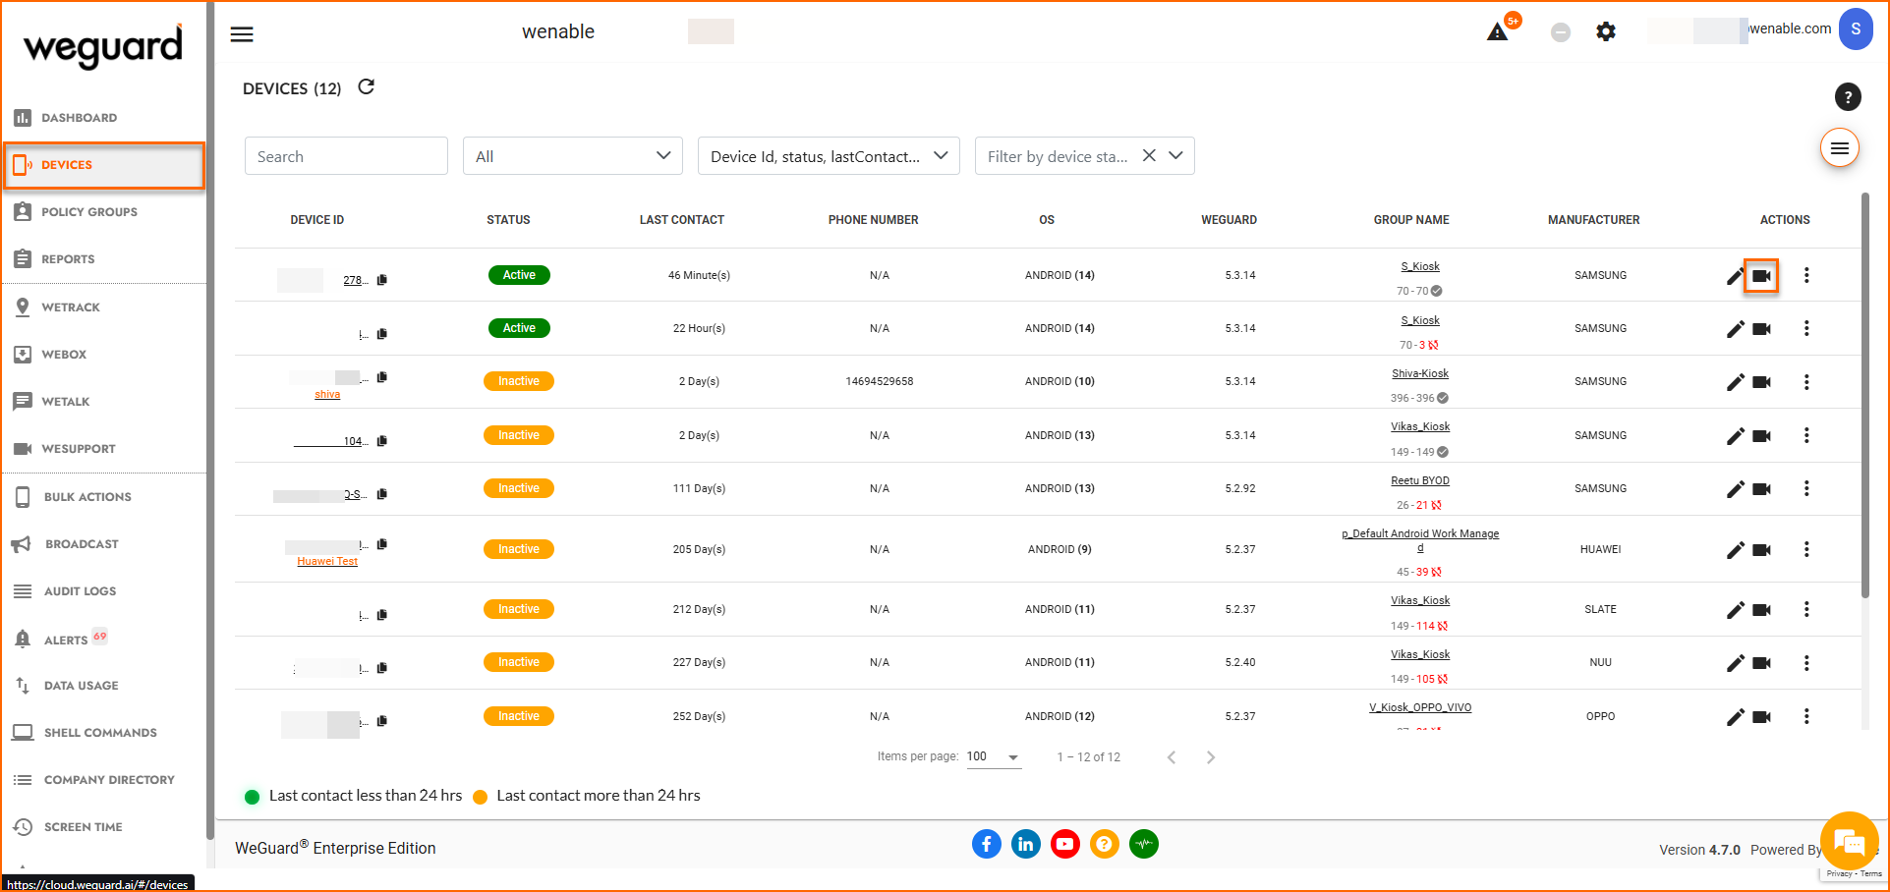Expand the Filter by device status dropdown
The width and height of the screenshot is (1890, 892).
point(1175,155)
